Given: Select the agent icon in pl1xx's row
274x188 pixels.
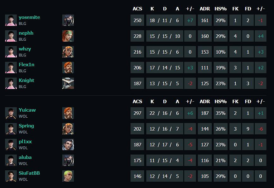Looking at the screenshot, I should click(68, 144).
